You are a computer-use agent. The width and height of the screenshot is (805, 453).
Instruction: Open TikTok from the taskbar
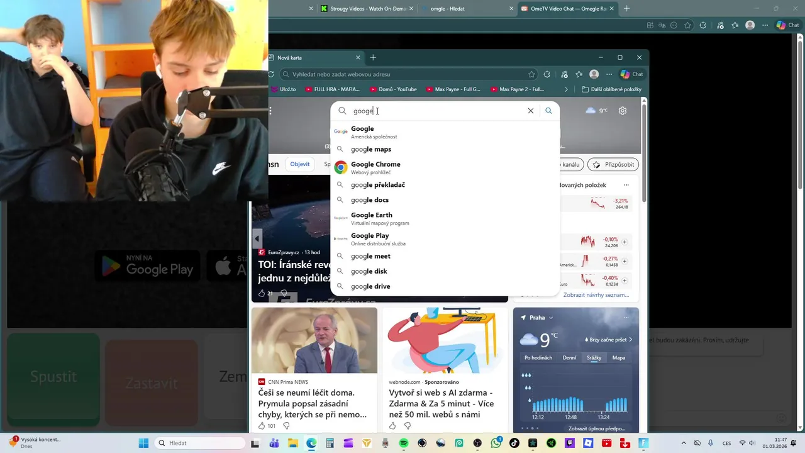pos(514,443)
